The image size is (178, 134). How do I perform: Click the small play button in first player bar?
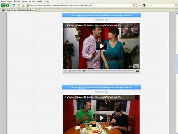coord(65,71)
